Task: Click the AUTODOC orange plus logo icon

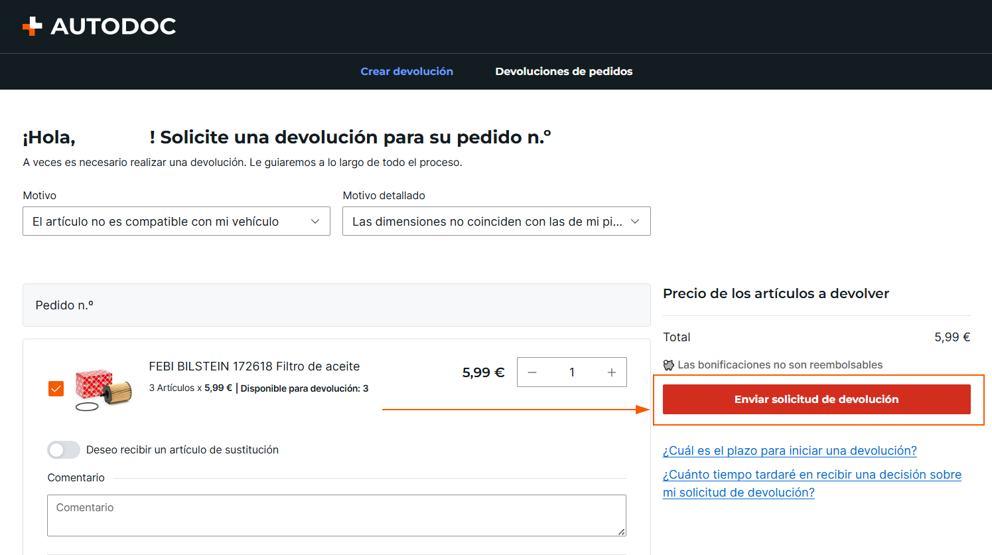Action: point(32,26)
